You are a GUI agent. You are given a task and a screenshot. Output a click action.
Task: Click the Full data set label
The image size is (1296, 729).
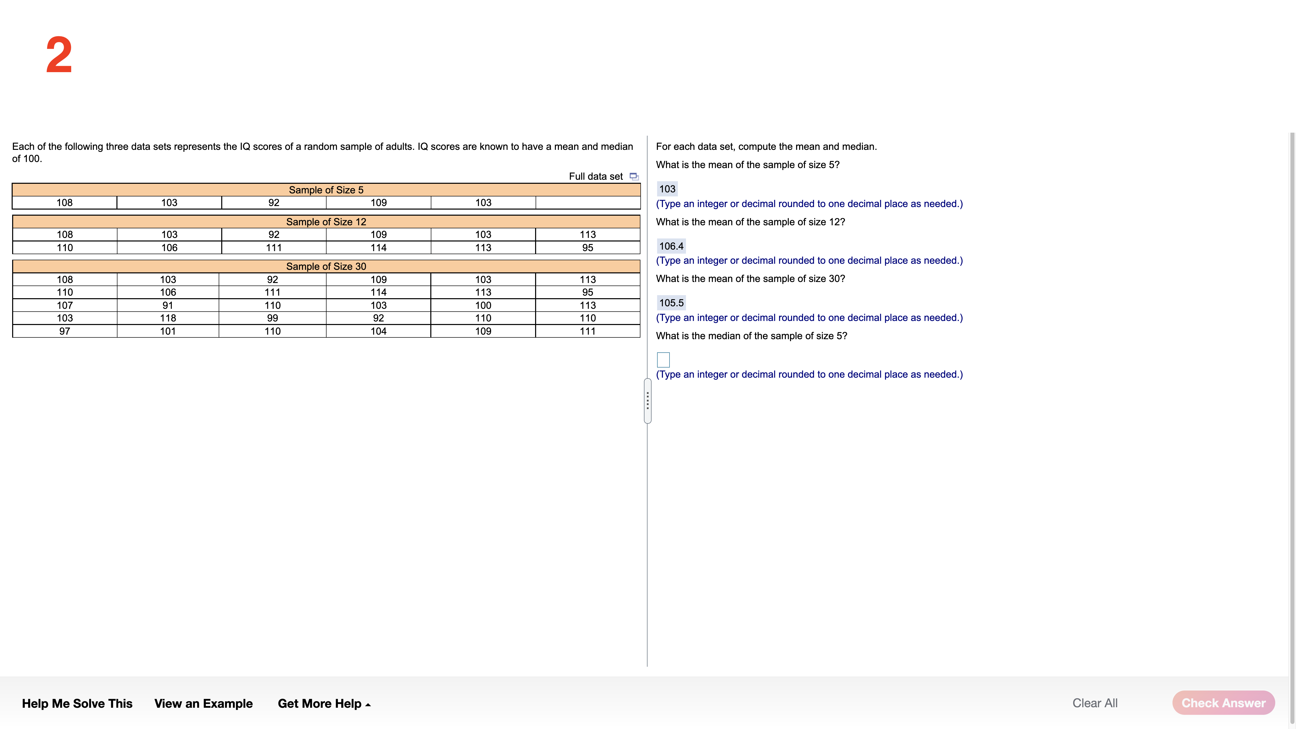point(596,177)
